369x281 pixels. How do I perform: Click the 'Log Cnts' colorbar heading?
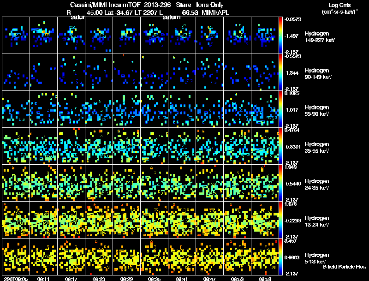339,5
